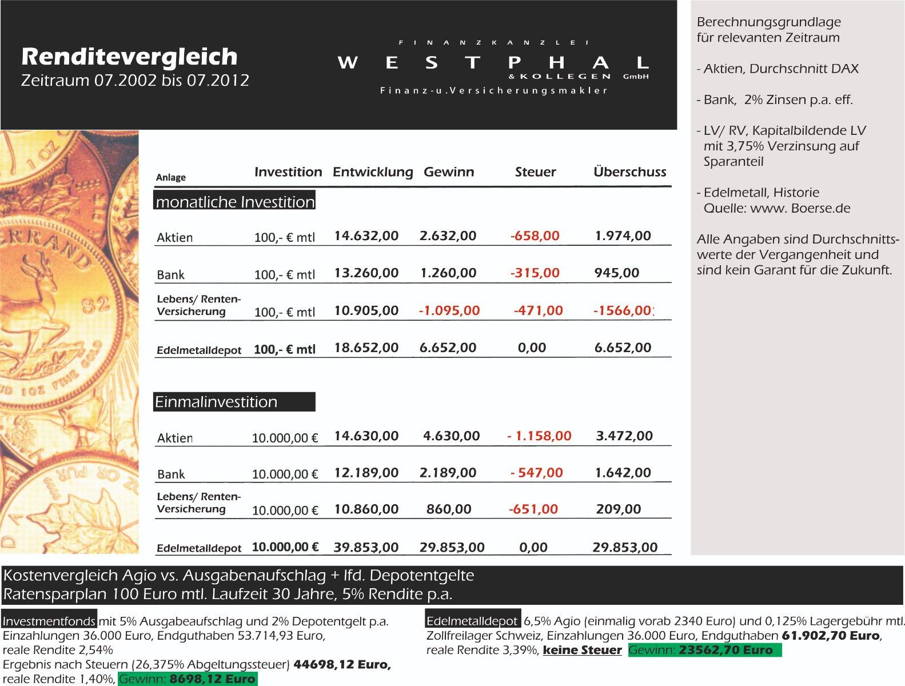Click the underlined 'keine Steuer' text
The height and width of the screenshot is (686, 905).
tap(582, 650)
